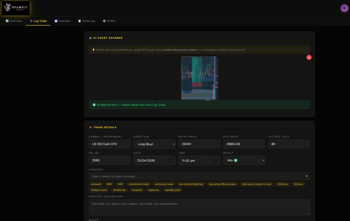Click the lightbulb tip icon
350x221 pixels.
94,50
